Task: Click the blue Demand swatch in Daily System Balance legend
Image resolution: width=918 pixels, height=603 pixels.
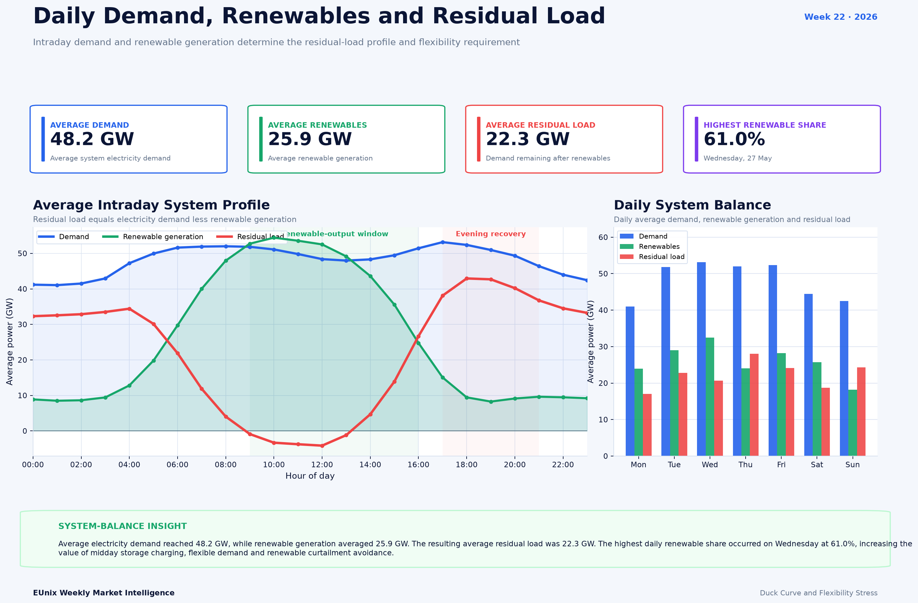Action: click(x=627, y=236)
